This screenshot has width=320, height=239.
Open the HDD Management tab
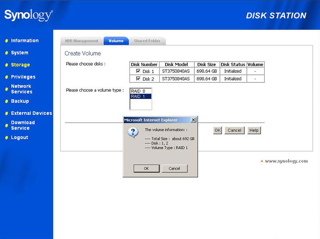[82, 41]
